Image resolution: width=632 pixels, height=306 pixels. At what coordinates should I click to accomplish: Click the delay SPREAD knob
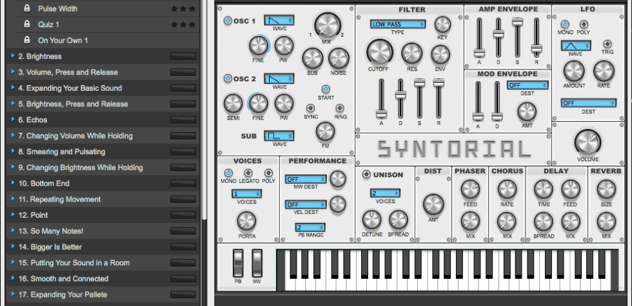543,222
